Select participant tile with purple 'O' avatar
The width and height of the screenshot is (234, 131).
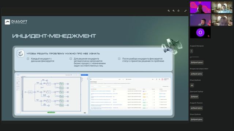(200, 32)
